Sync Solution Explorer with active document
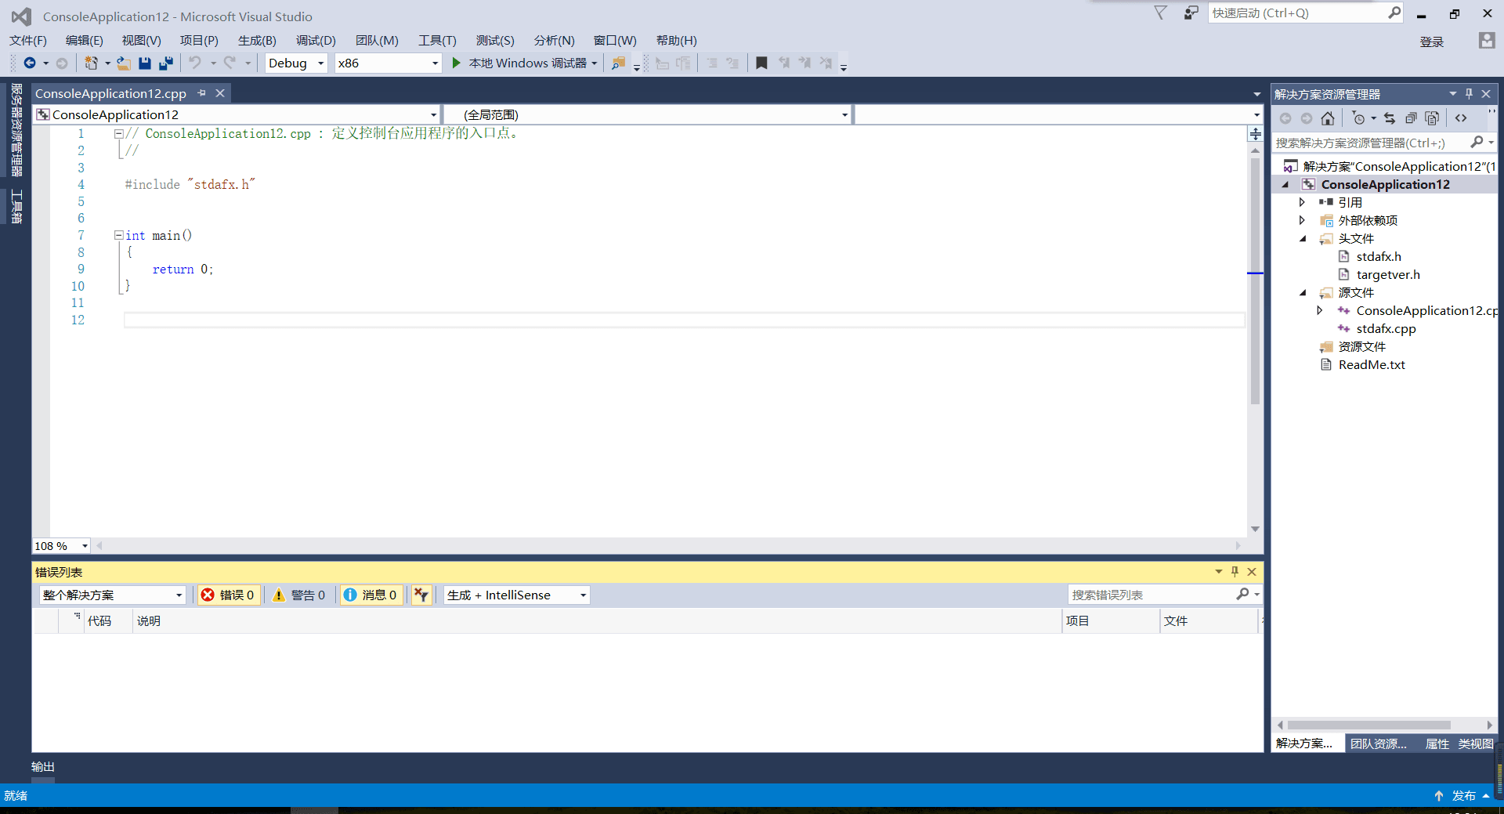The image size is (1504, 814). [x=1390, y=118]
